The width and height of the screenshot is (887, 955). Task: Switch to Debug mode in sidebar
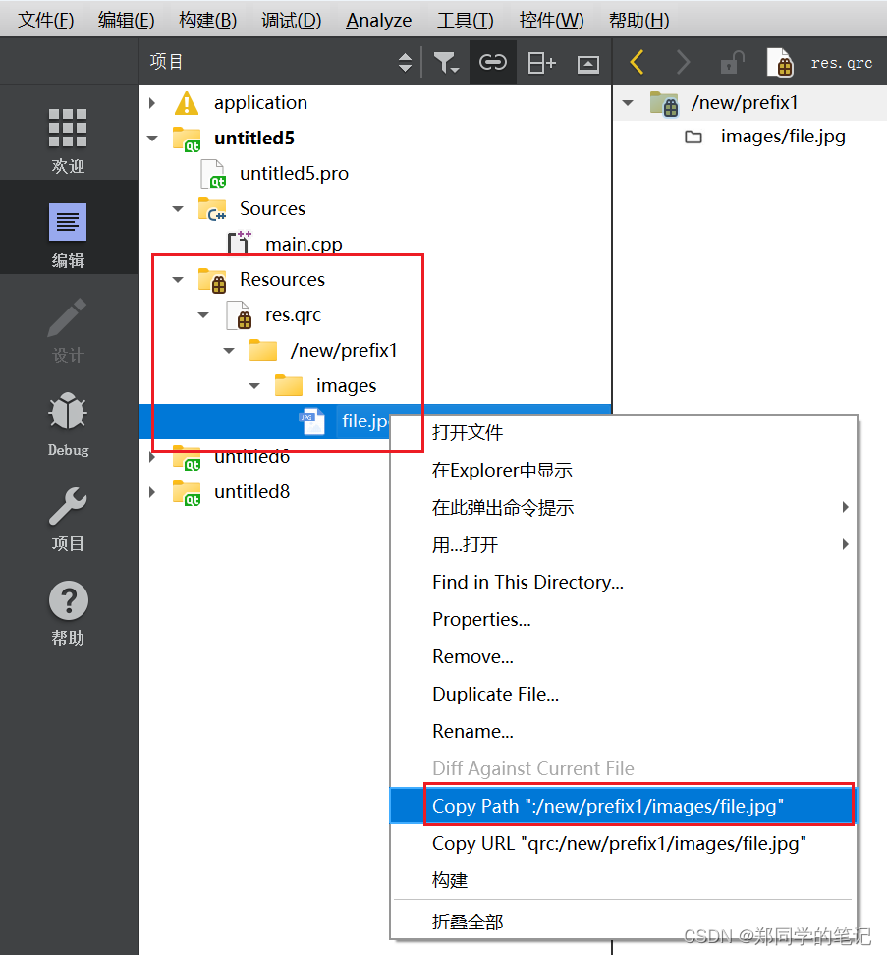(x=67, y=422)
